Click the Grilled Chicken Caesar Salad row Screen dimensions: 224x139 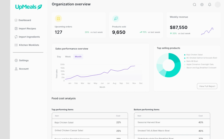coord(90,131)
